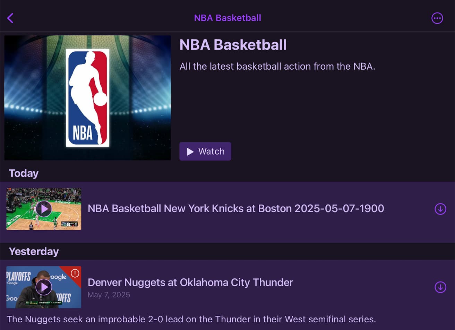Click the Yesterday section header
455x330 pixels.
[34, 251]
